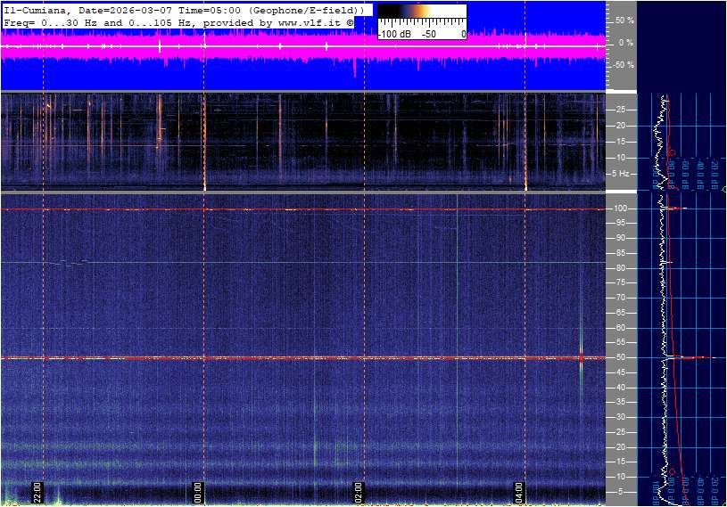
Task: Select the 0 % amplitude center label
Action: [x=626, y=42]
